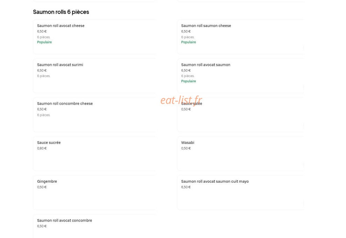
Task: Select the Saumon roll saumon cheese card
Action: point(241,37)
